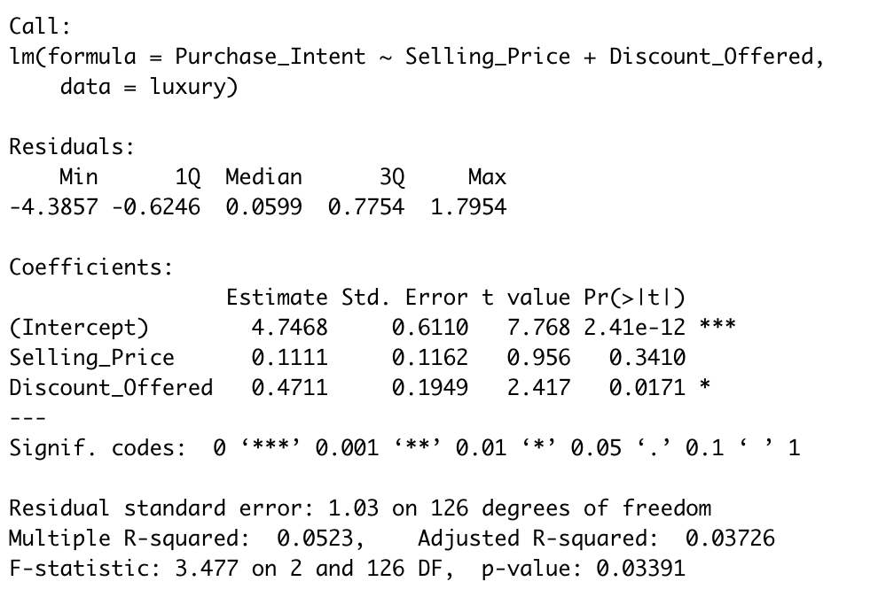Click the Median residual value 0.0599
Screen dimensions: 878x597
point(263,207)
